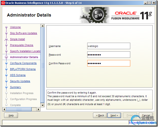Click the Installation Progress step label

tap(22, 93)
